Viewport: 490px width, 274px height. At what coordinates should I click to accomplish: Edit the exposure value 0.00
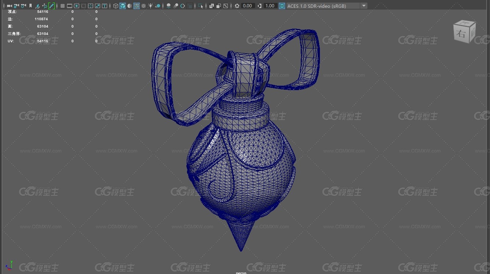click(x=248, y=6)
